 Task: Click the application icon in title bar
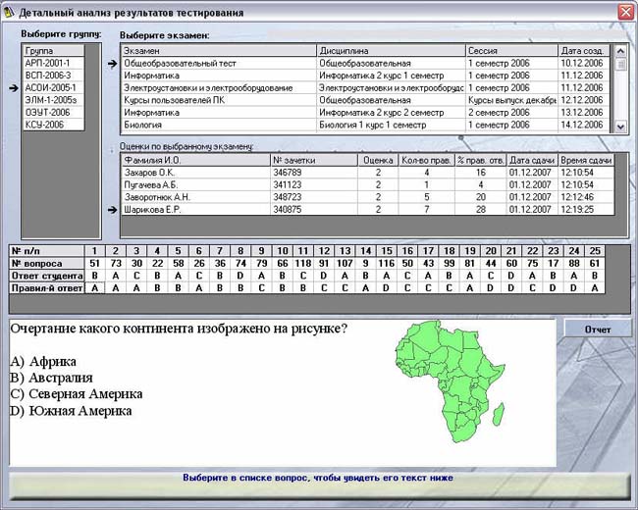(8, 13)
